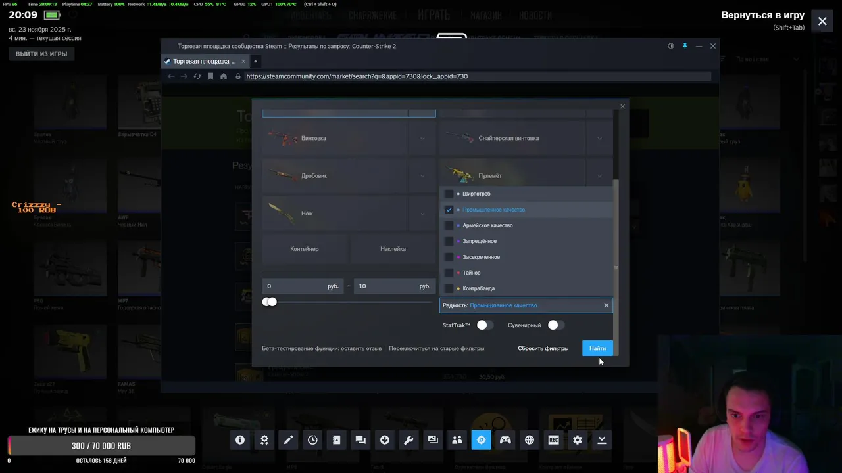Collapse the overlay toolbar with the underlined arrow
842x473 pixels.
click(601, 440)
